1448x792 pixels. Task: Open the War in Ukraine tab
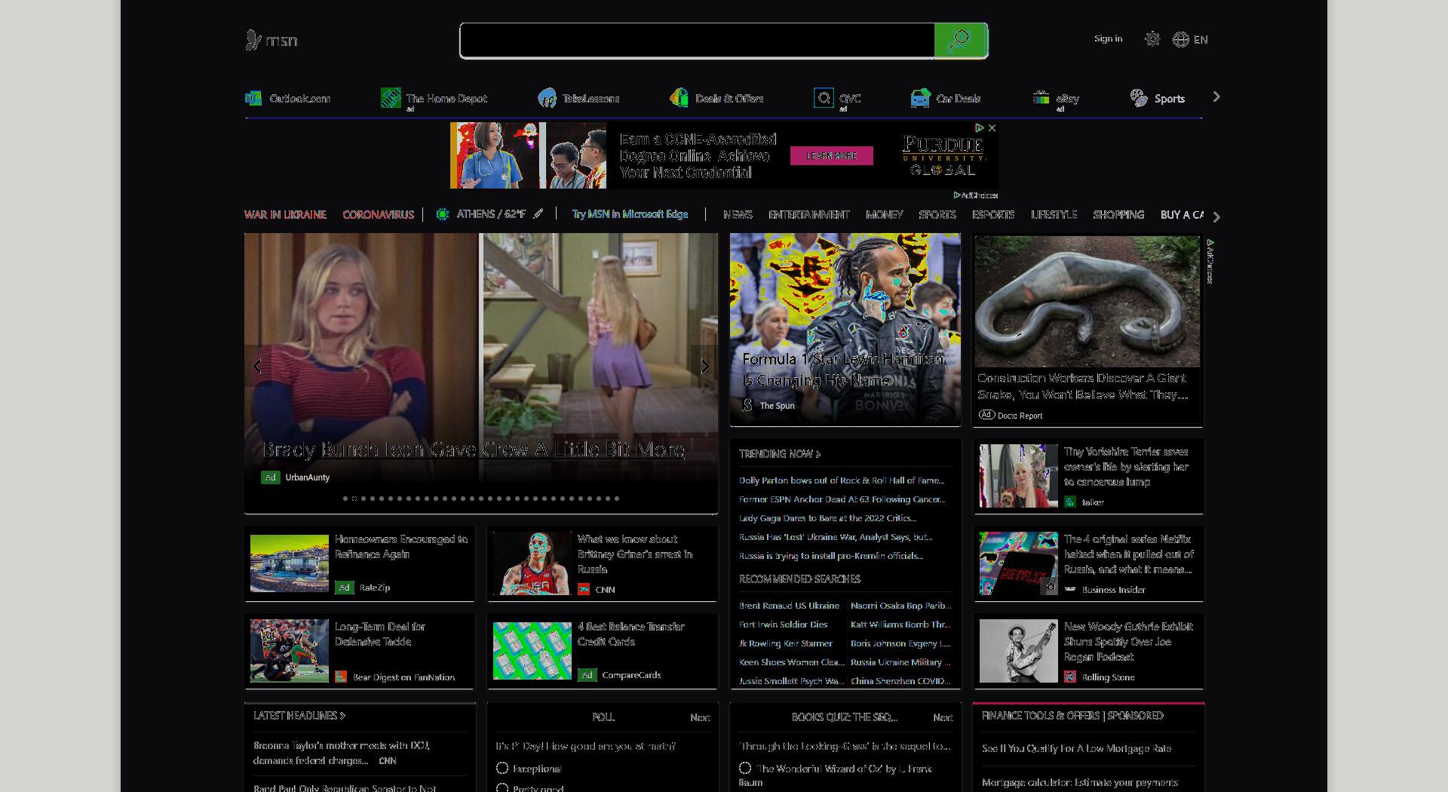coord(285,215)
